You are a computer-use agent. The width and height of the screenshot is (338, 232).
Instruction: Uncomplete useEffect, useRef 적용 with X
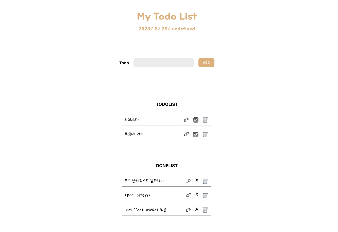(197, 209)
